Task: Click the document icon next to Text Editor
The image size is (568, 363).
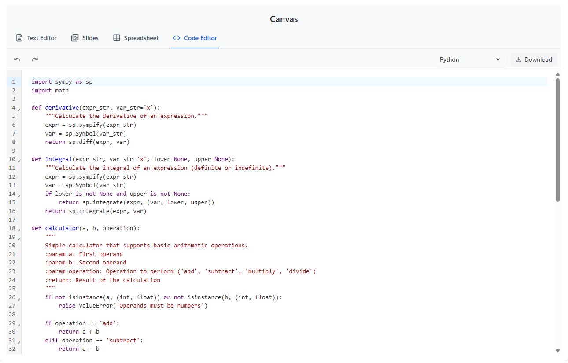Action: pos(19,38)
